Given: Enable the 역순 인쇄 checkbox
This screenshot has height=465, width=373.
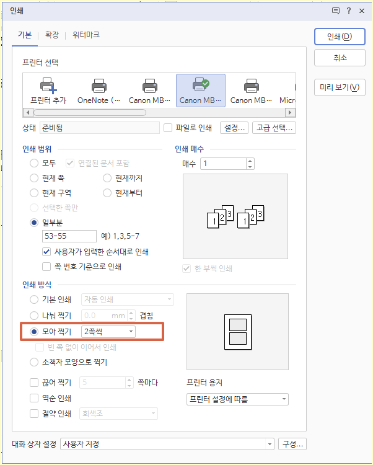Looking at the screenshot, I should tap(34, 398).
